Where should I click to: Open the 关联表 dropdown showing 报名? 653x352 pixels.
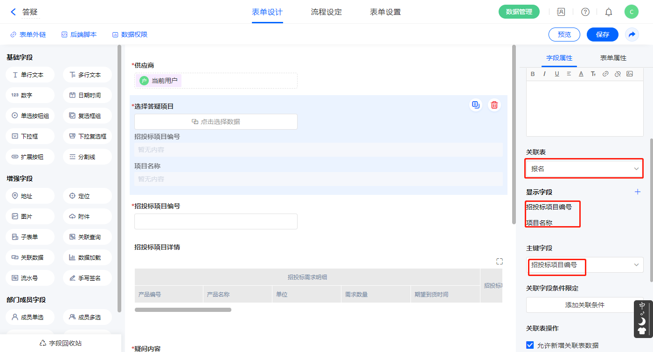(584, 169)
